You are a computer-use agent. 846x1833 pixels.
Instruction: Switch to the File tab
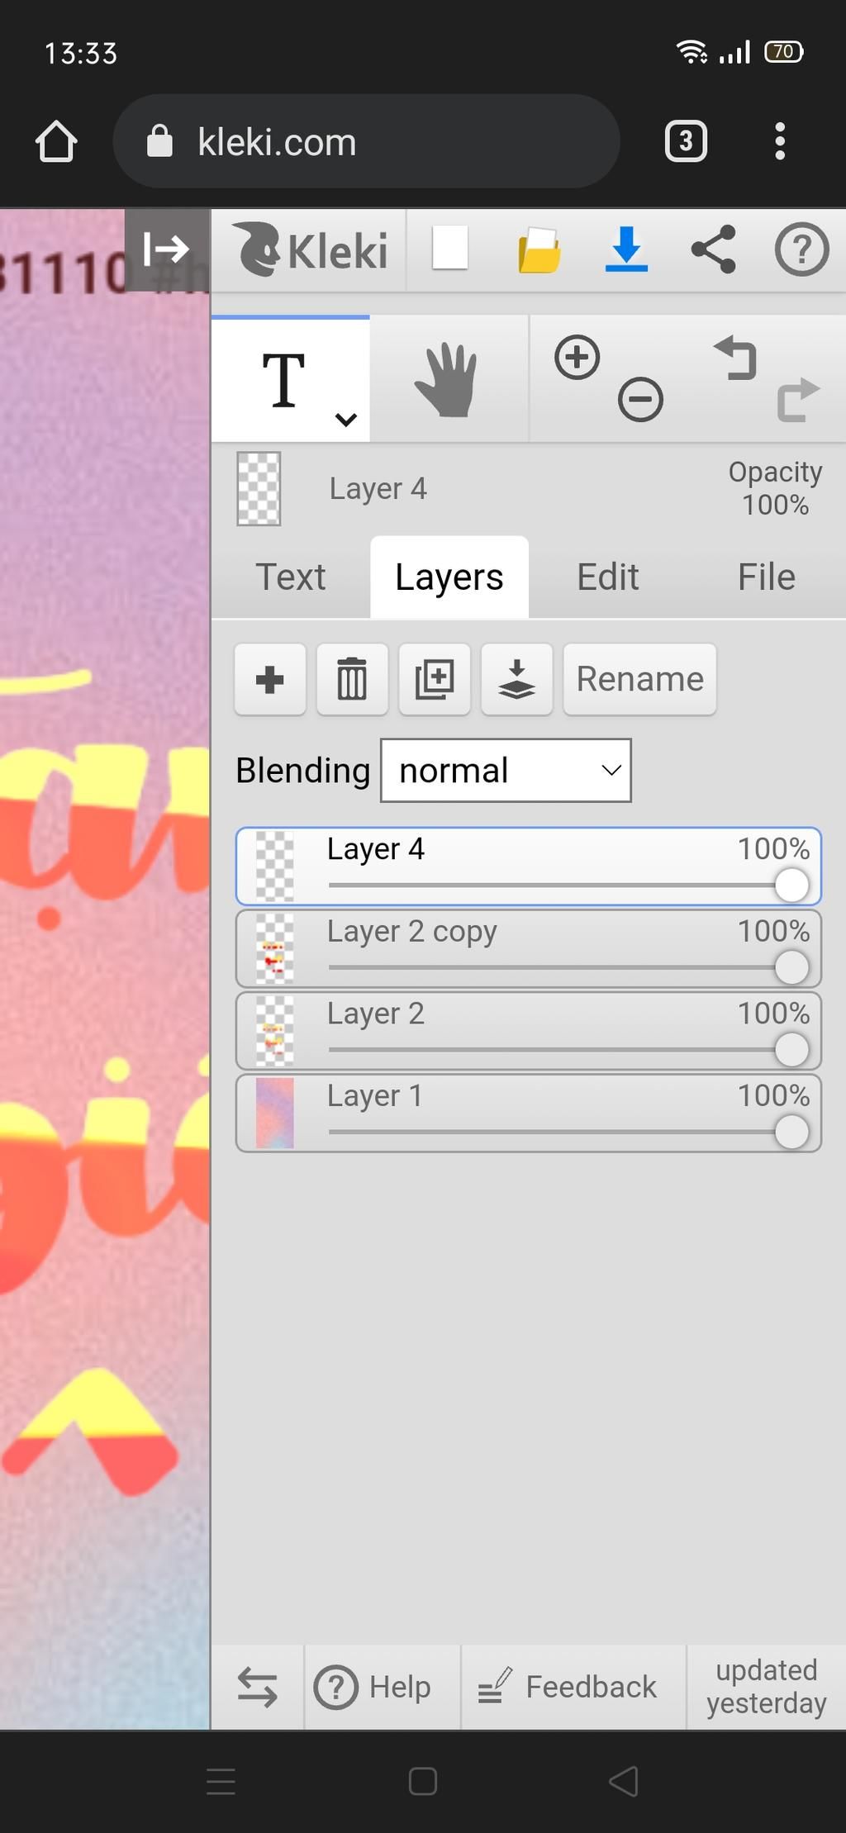coord(766,577)
